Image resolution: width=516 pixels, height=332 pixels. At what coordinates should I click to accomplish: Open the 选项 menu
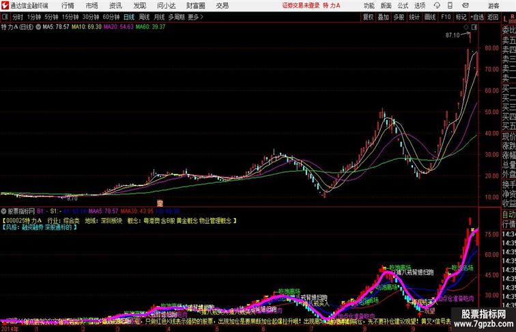[420, 5]
